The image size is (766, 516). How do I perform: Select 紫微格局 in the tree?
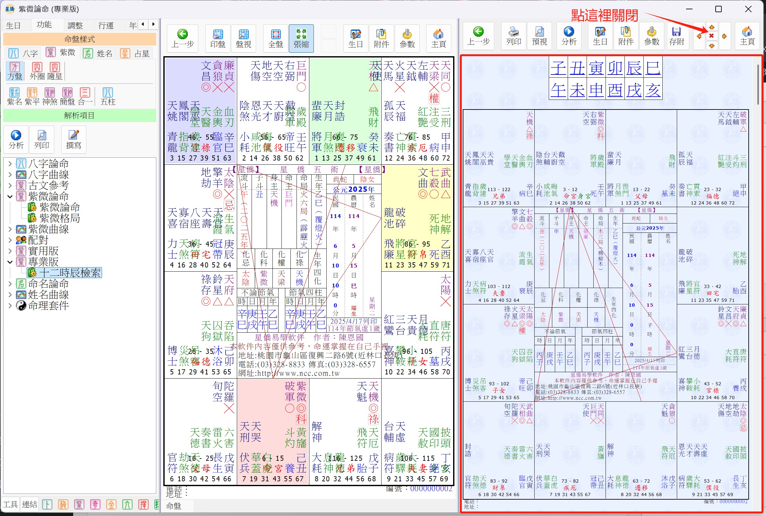[x=60, y=218]
